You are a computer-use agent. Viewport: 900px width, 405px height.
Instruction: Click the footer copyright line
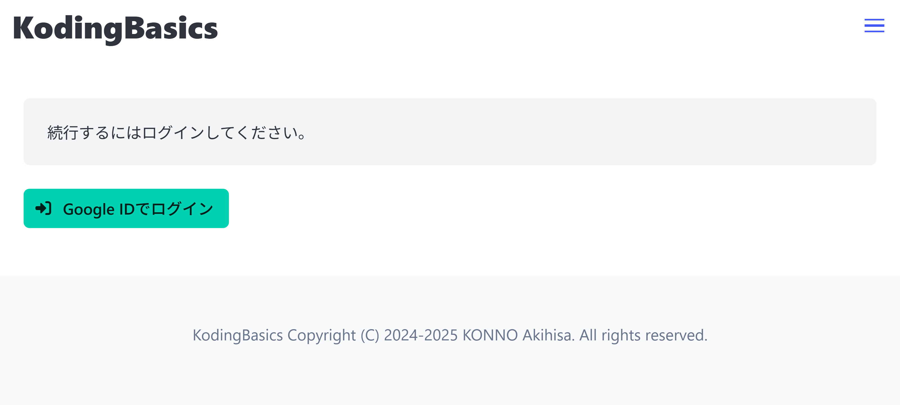[450, 335]
